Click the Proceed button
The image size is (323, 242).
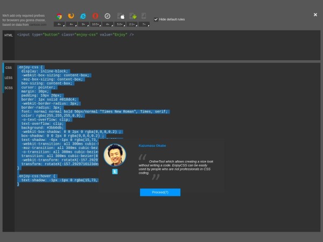[160, 192]
